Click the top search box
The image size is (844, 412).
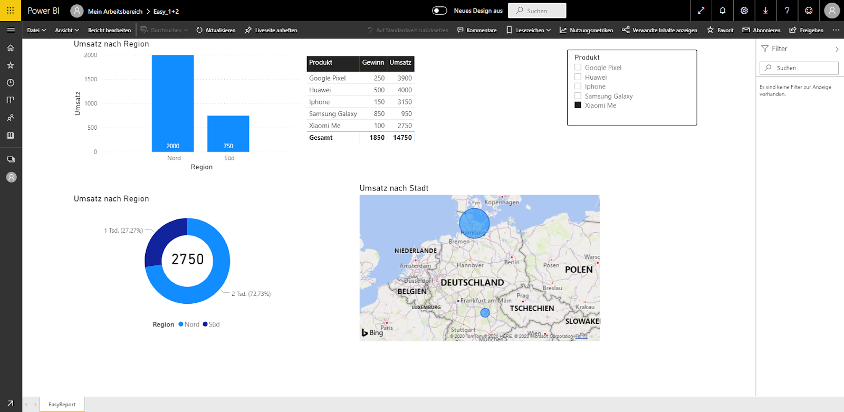pyautogui.click(x=537, y=11)
